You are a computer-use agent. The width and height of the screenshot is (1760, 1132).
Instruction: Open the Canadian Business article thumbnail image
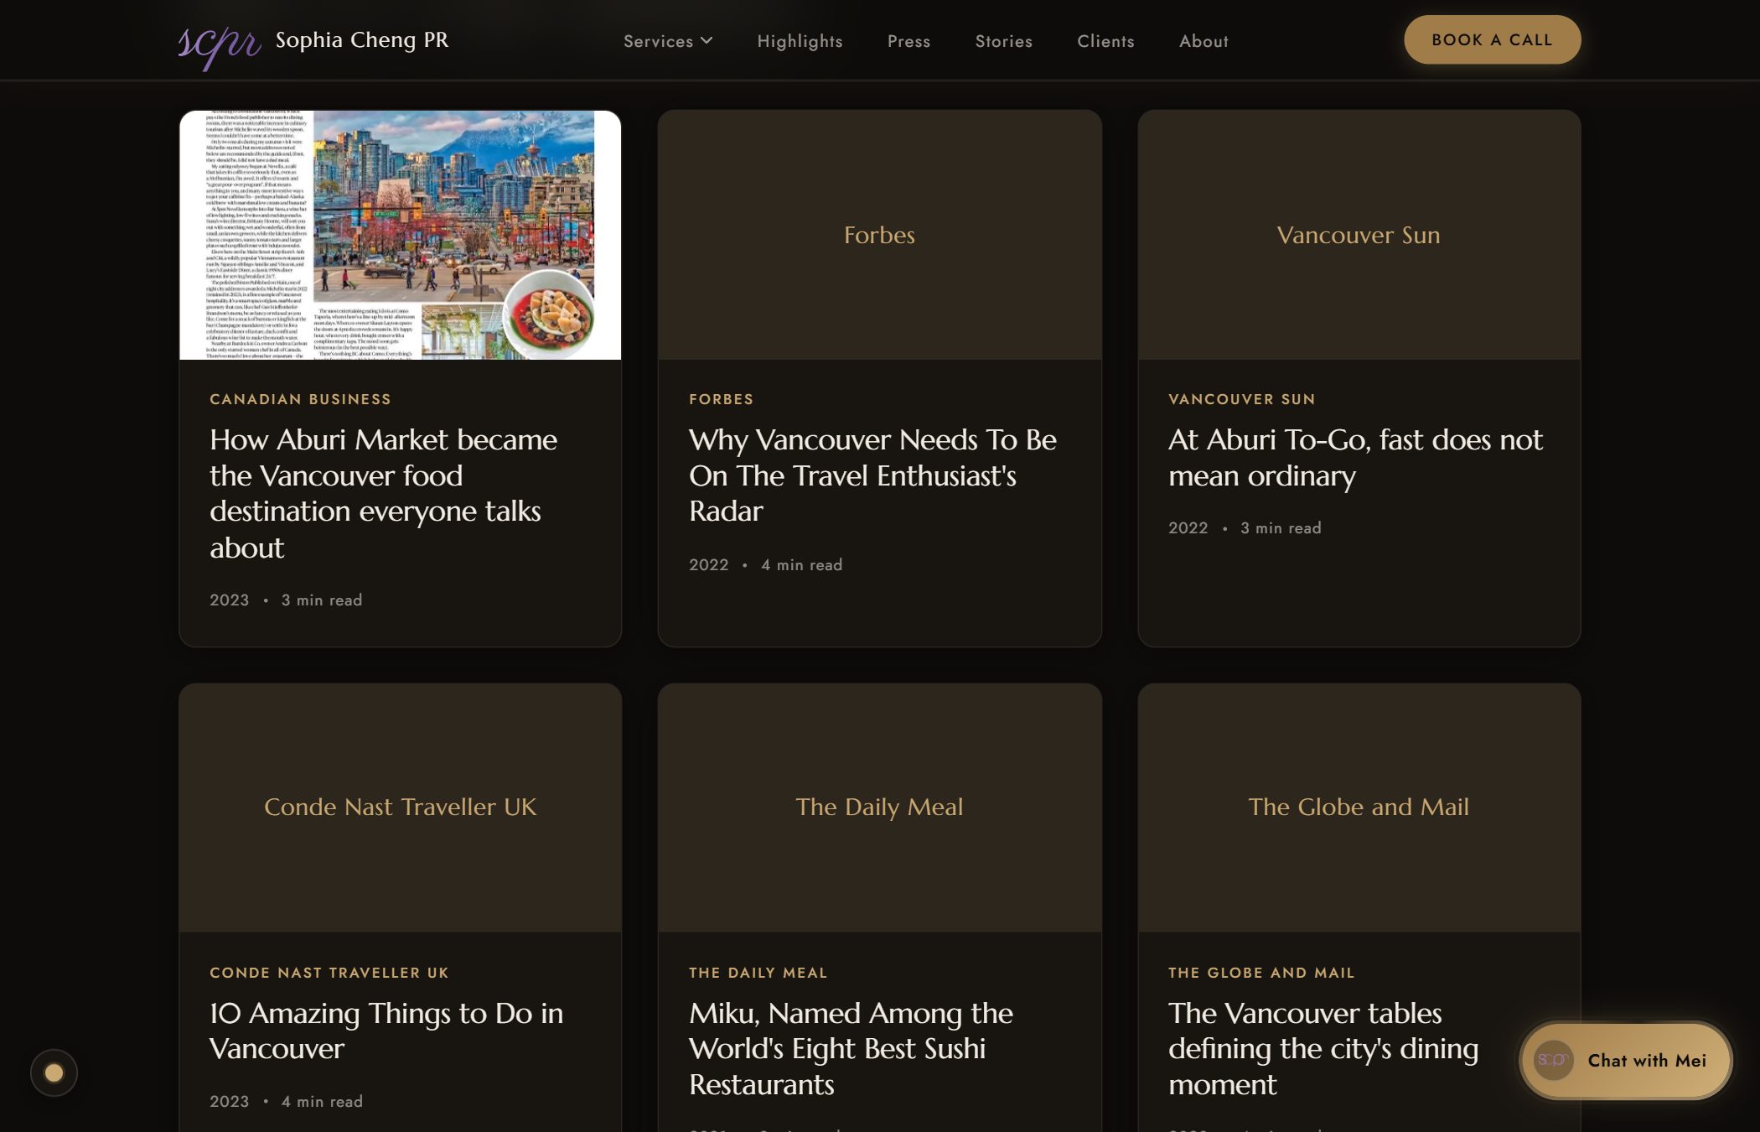(x=400, y=235)
